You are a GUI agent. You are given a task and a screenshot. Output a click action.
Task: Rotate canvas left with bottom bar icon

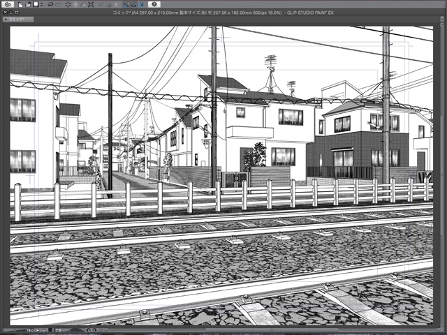coord(89,330)
